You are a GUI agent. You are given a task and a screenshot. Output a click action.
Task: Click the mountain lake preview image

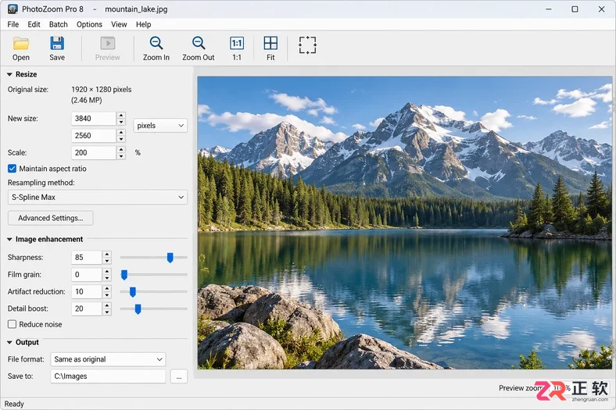[405, 223]
